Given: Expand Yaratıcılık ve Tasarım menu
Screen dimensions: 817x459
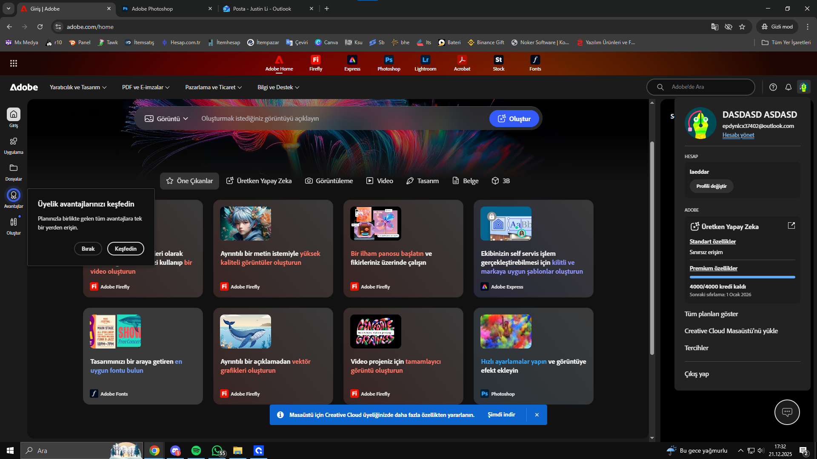Looking at the screenshot, I should pos(78,88).
